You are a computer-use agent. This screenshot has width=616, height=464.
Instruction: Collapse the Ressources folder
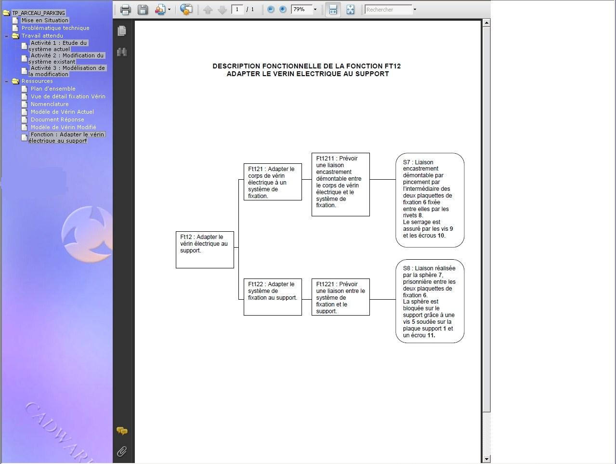pyautogui.click(x=7, y=81)
